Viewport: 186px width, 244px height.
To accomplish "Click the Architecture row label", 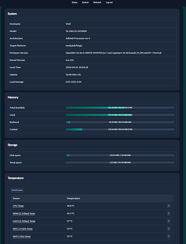I will pyautogui.click(x=16, y=39).
